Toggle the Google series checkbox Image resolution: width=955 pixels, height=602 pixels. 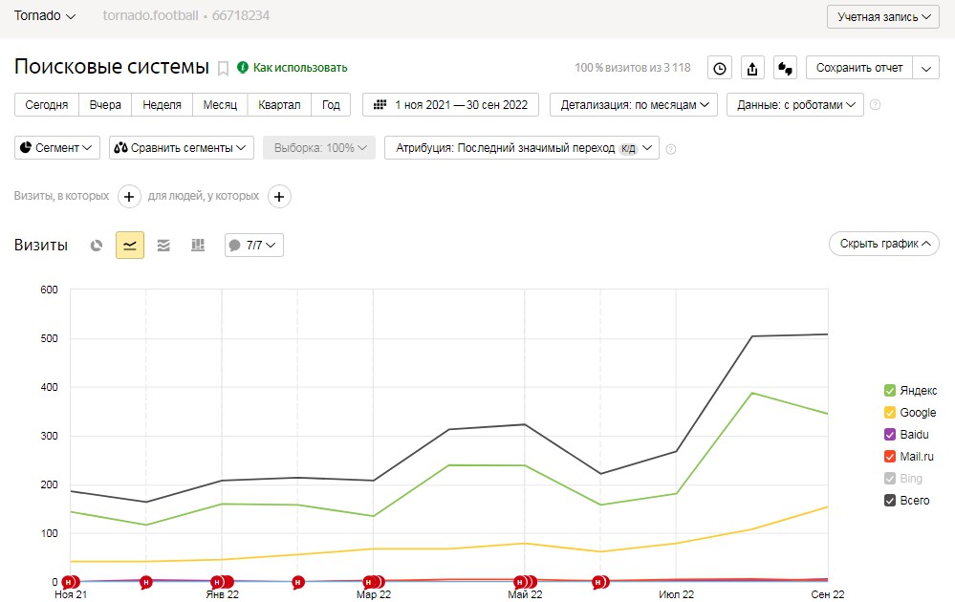[890, 412]
